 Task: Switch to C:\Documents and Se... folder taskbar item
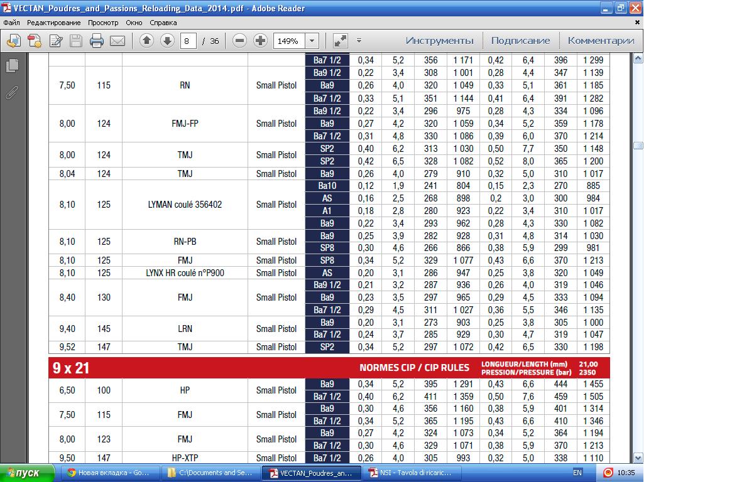pos(210,473)
